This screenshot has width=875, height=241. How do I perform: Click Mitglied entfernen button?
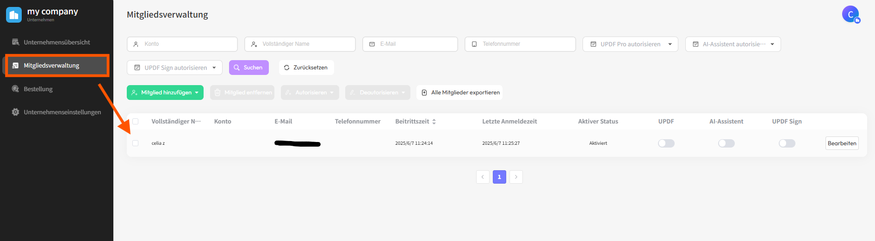[x=242, y=93]
